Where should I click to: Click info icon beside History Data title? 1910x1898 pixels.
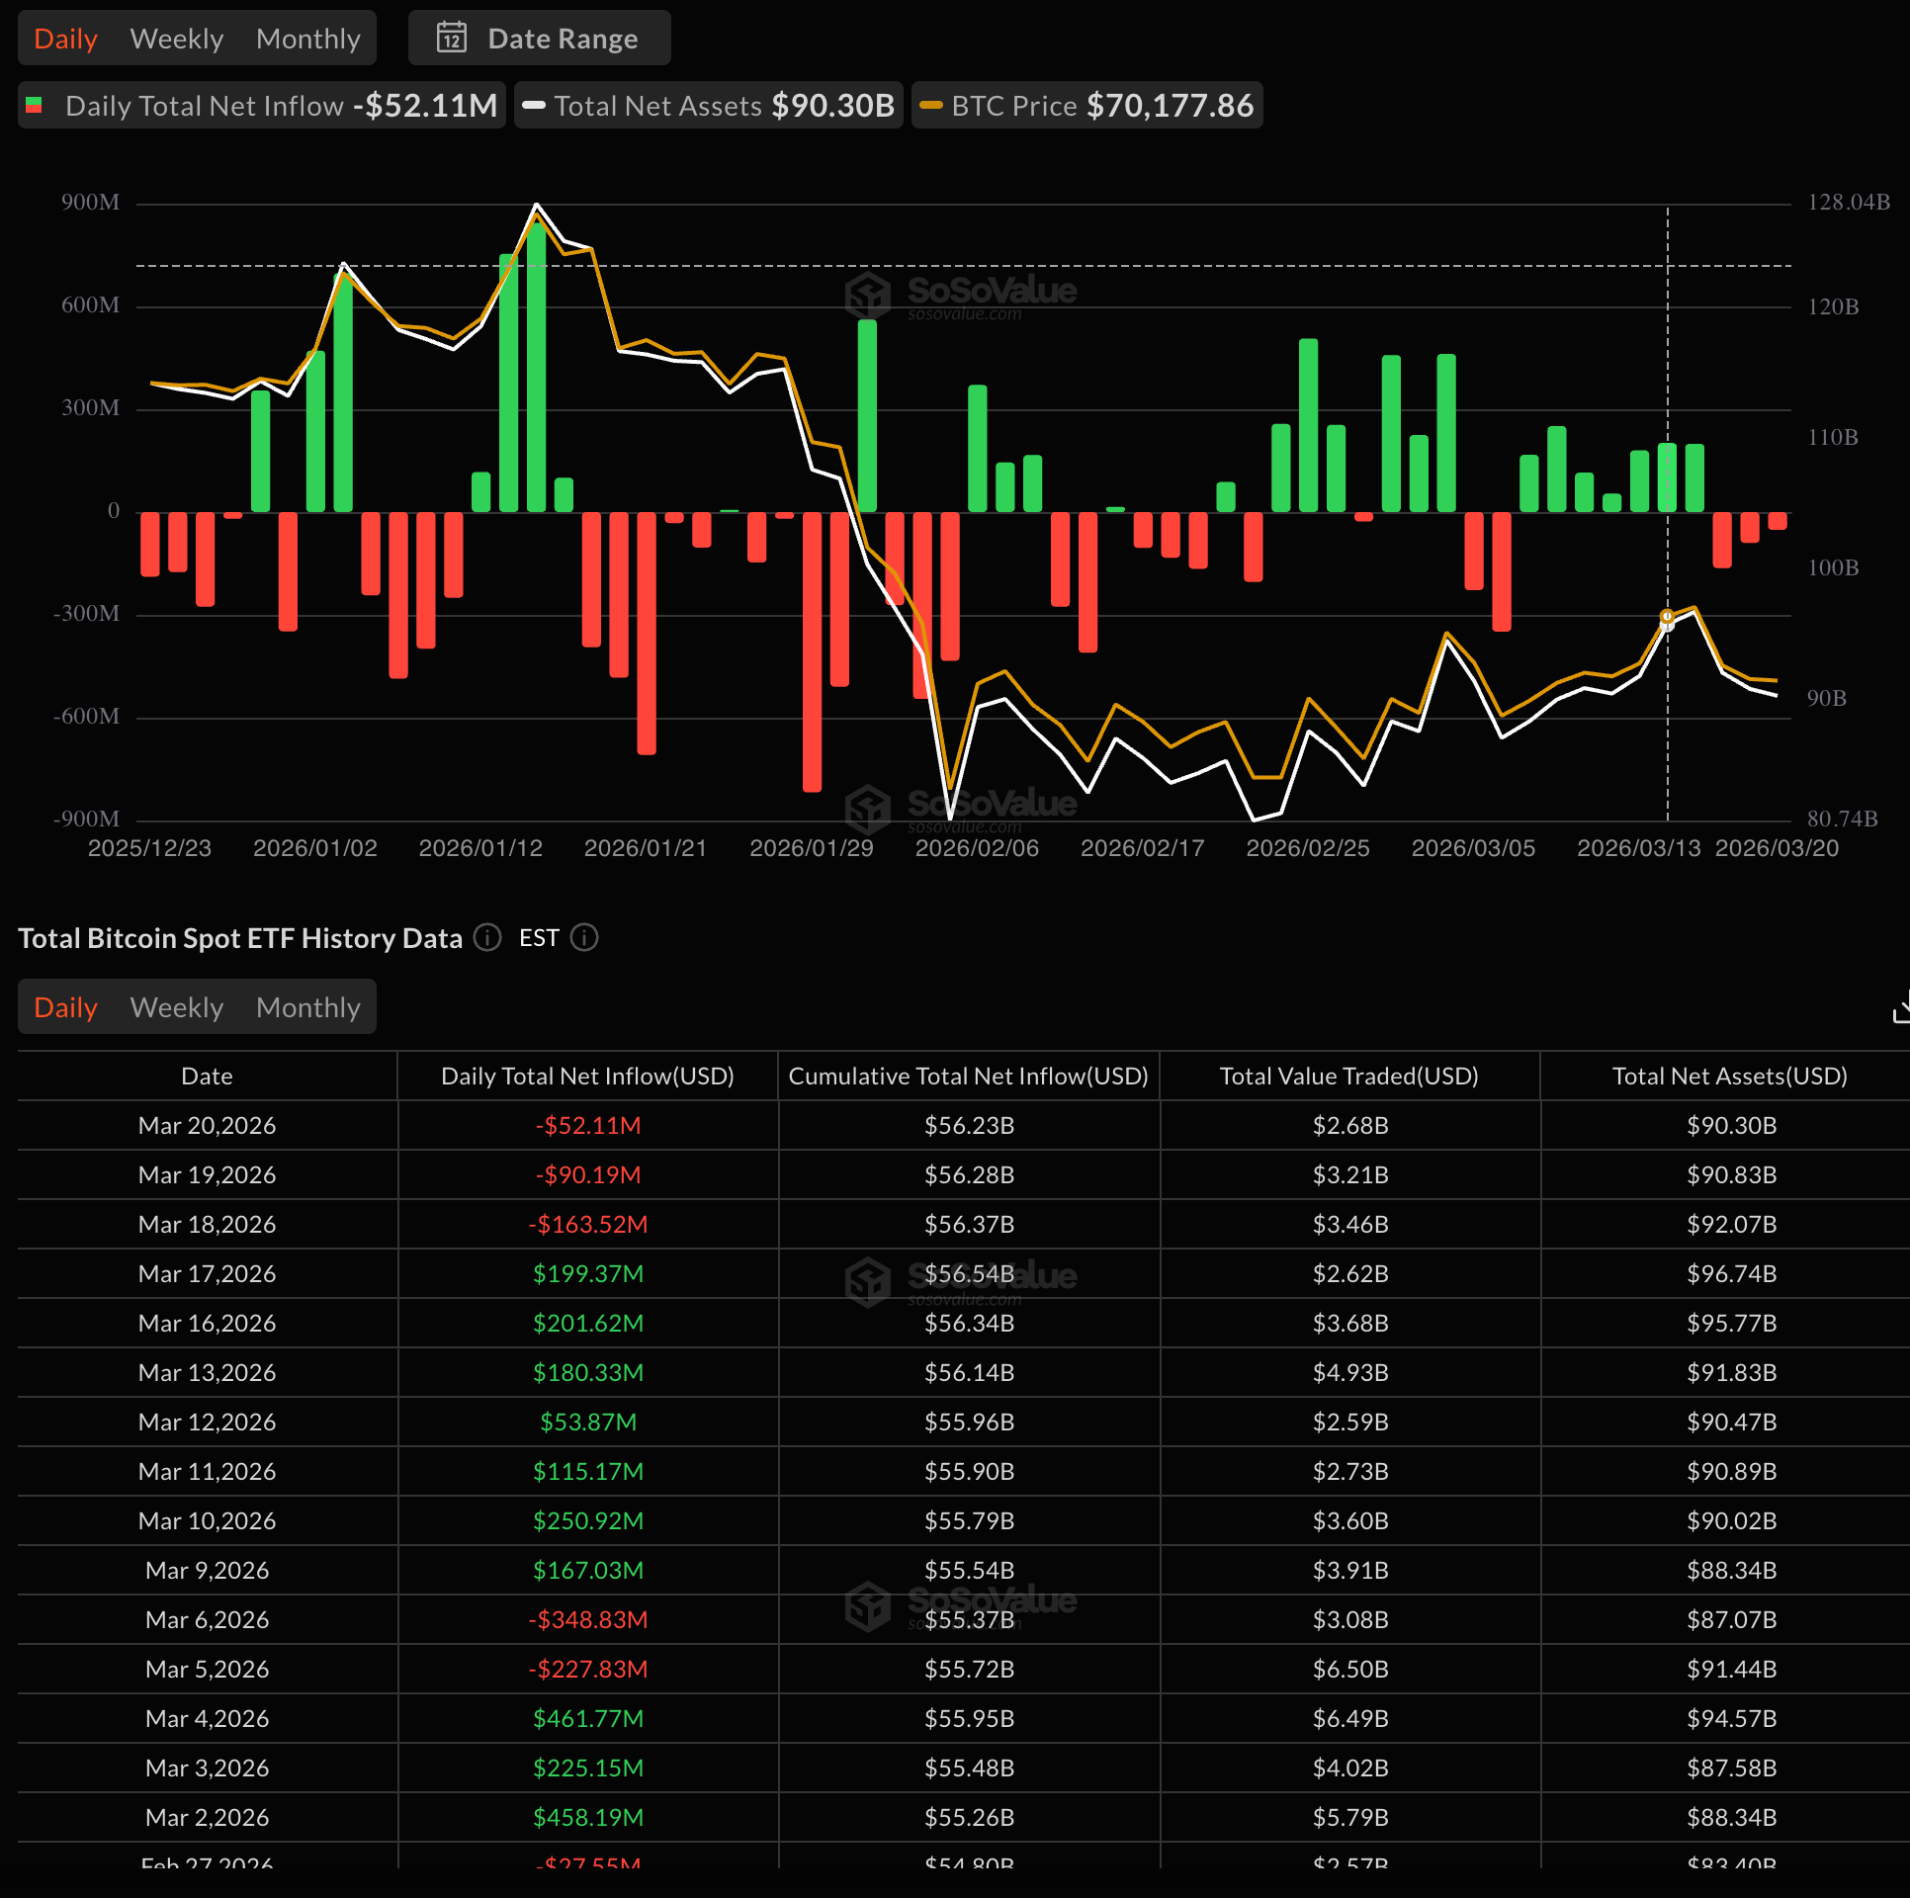pos(487,937)
